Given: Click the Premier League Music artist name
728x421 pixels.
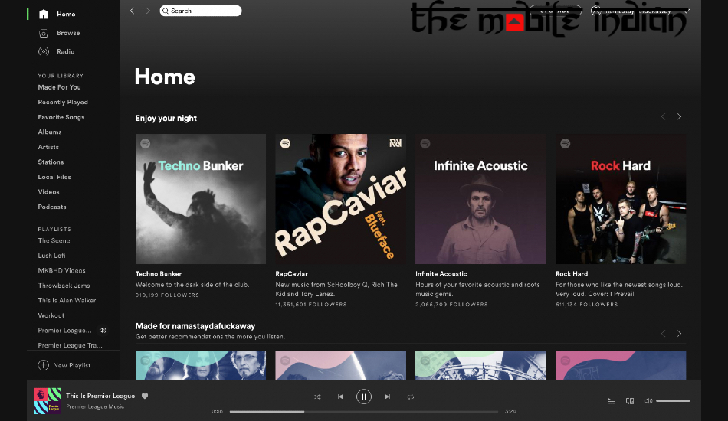Looking at the screenshot, I should [x=95, y=406].
